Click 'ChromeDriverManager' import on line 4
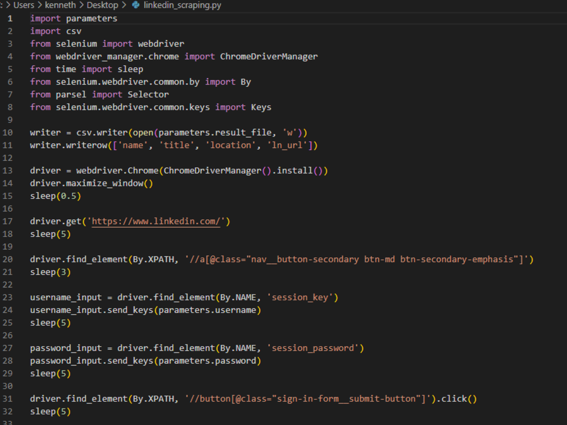This screenshot has height=425, width=567. [x=269, y=56]
